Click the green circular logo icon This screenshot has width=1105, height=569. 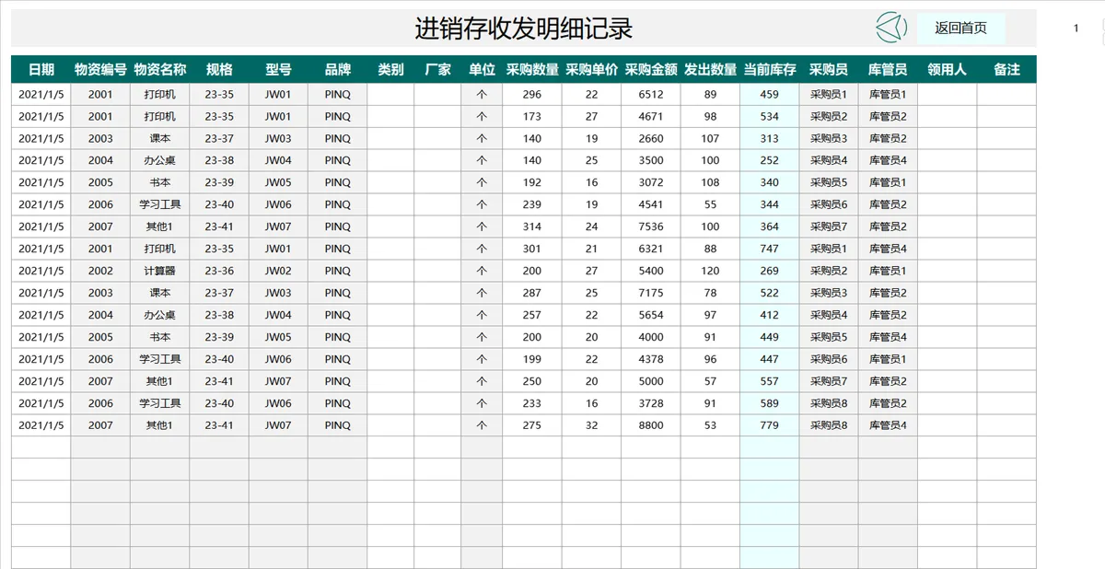point(890,28)
